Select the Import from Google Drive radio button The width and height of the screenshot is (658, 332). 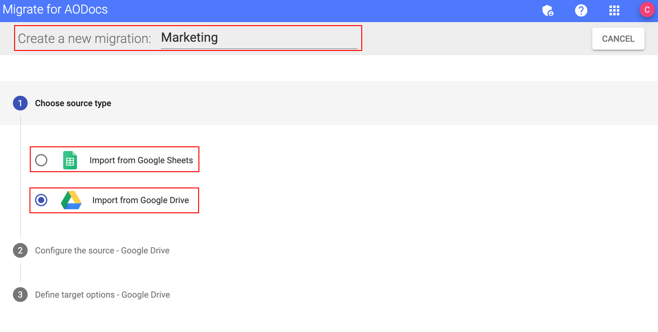pyautogui.click(x=41, y=200)
